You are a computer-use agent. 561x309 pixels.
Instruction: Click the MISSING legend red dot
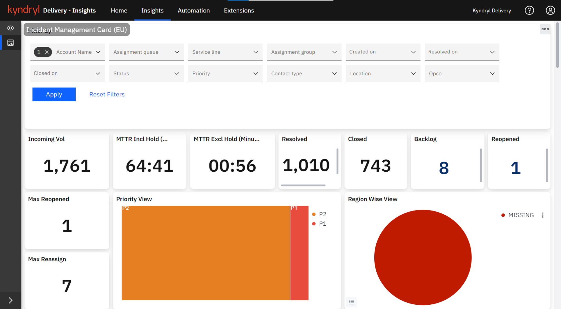pos(503,215)
